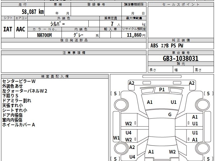Select exterior color value シルバー
Image resolution: width=215 pixels, height=161 pixels.
[x=58, y=24]
